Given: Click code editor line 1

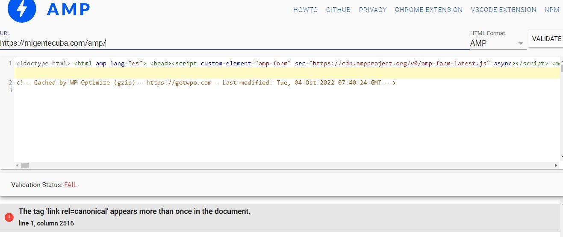Looking at the screenshot, I should [288, 63].
